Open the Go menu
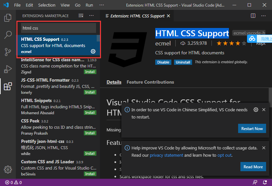 (x=78, y=5)
